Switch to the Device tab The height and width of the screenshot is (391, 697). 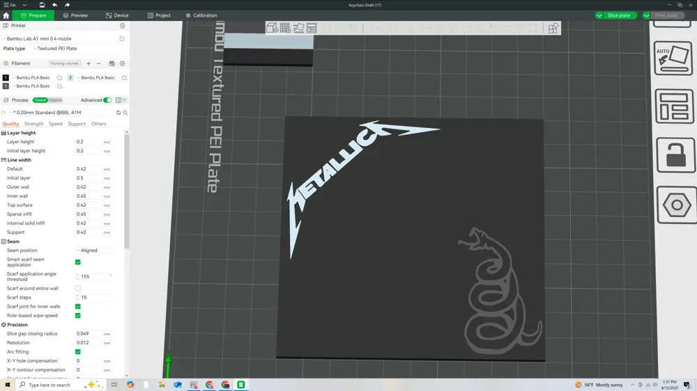[117, 15]
